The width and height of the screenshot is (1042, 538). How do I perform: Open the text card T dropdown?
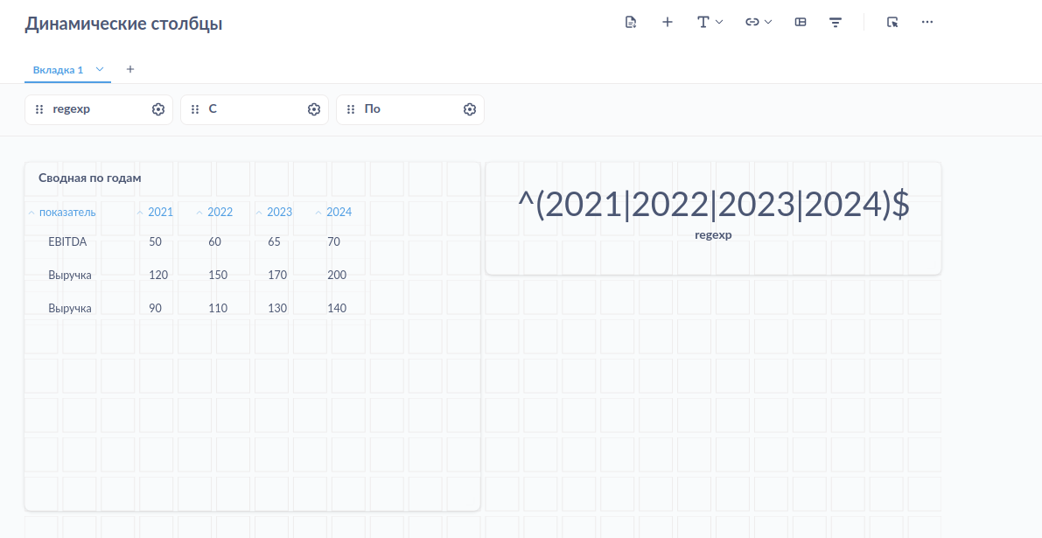(710, 22)
